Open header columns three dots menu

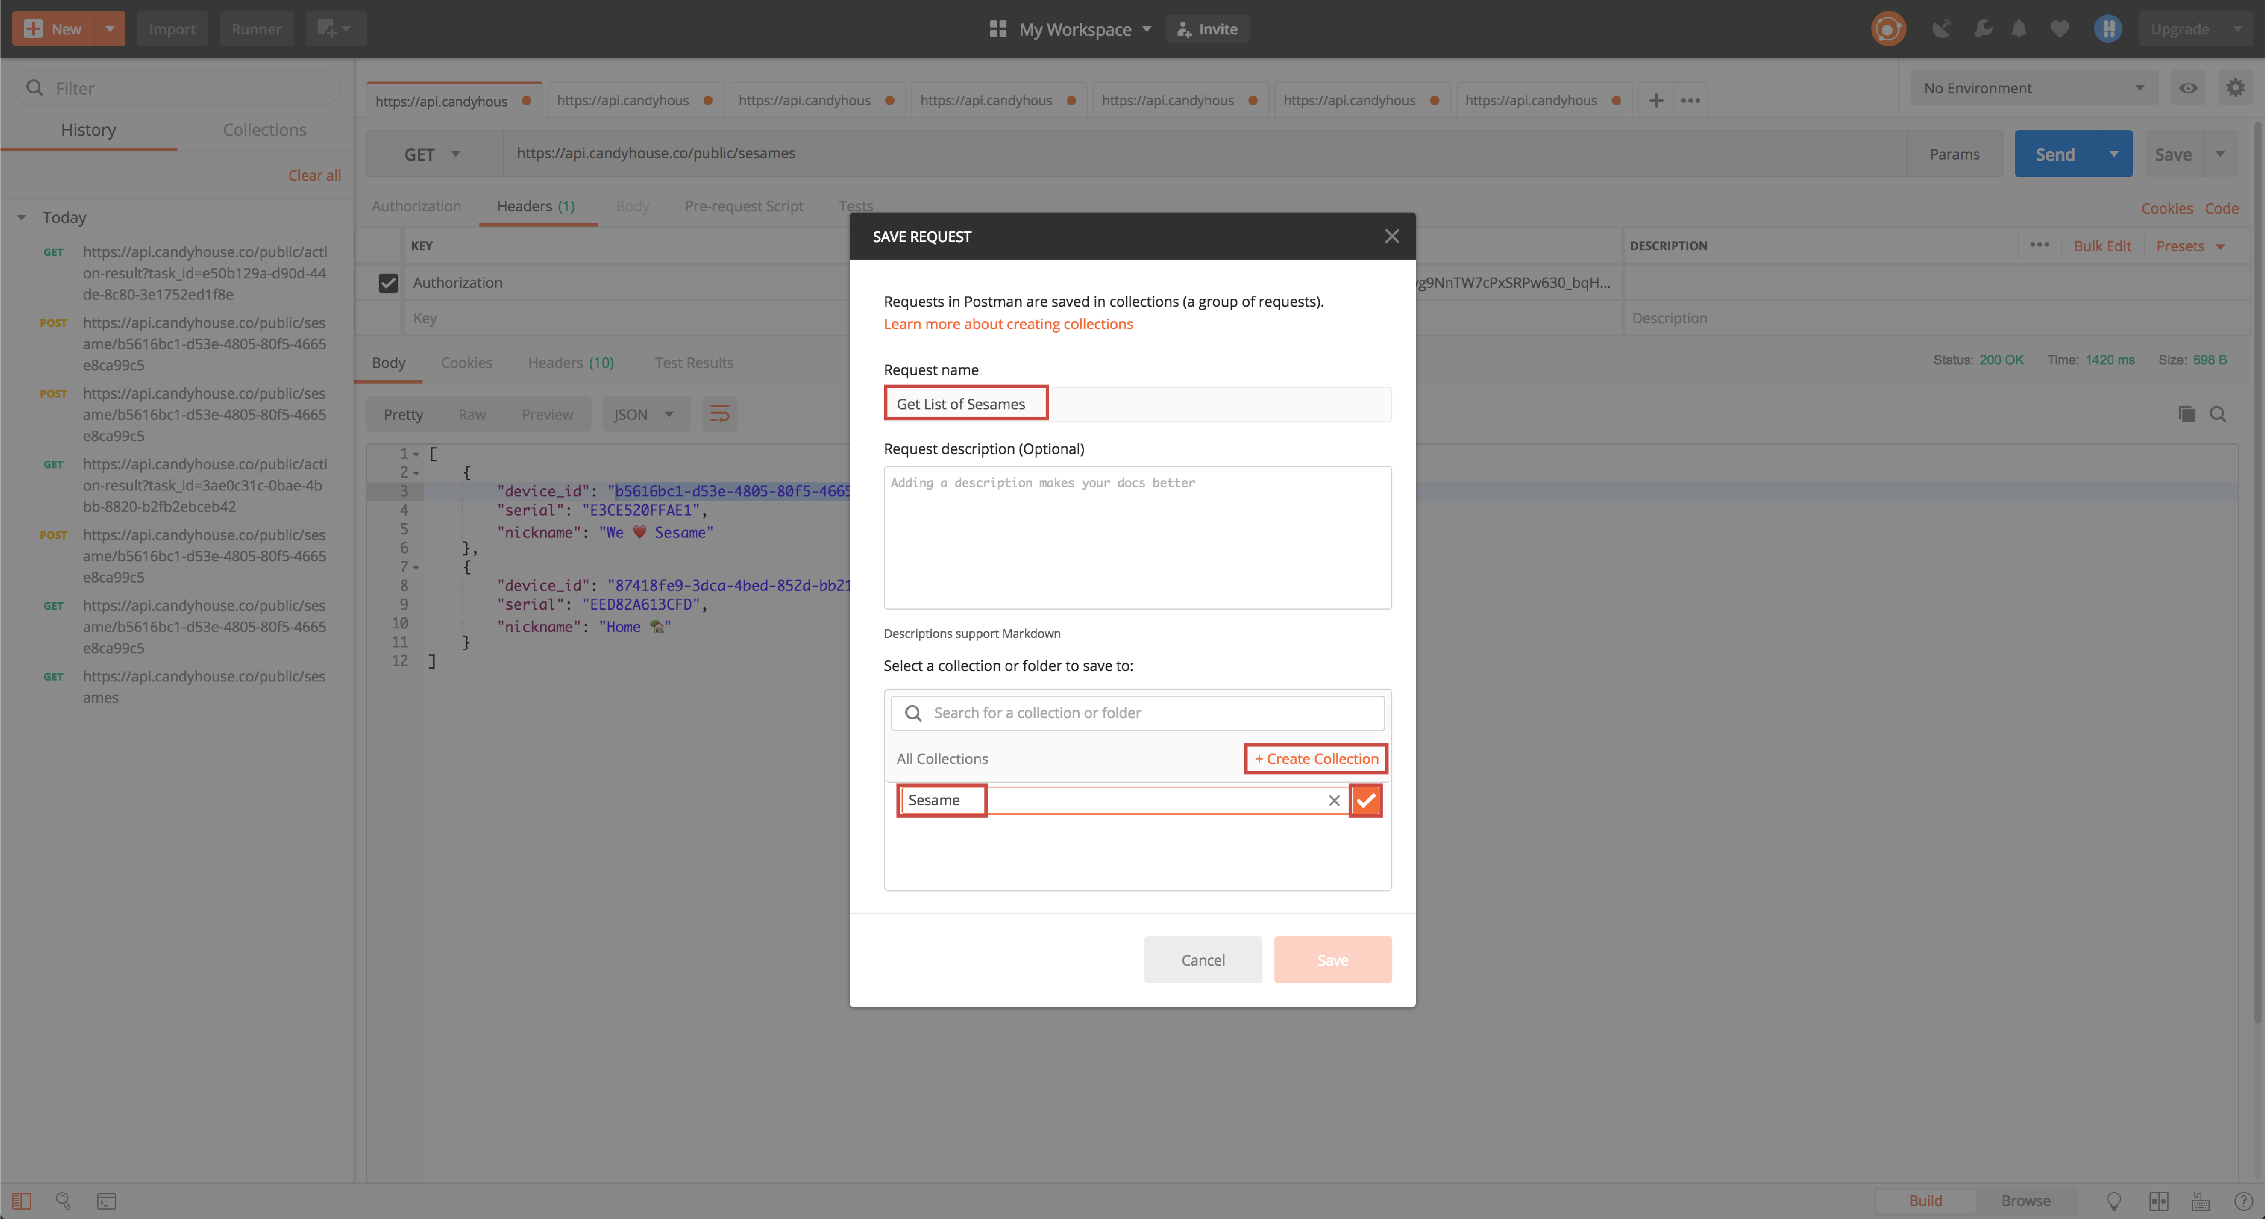pos(2039,245)
